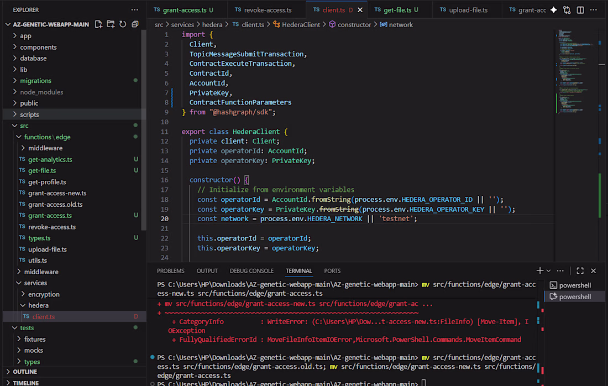The width and height of the screenshot is (608, 386).
Task: Switch to the DEBUG CONSOLE tab
Action: tap(251, 271)
